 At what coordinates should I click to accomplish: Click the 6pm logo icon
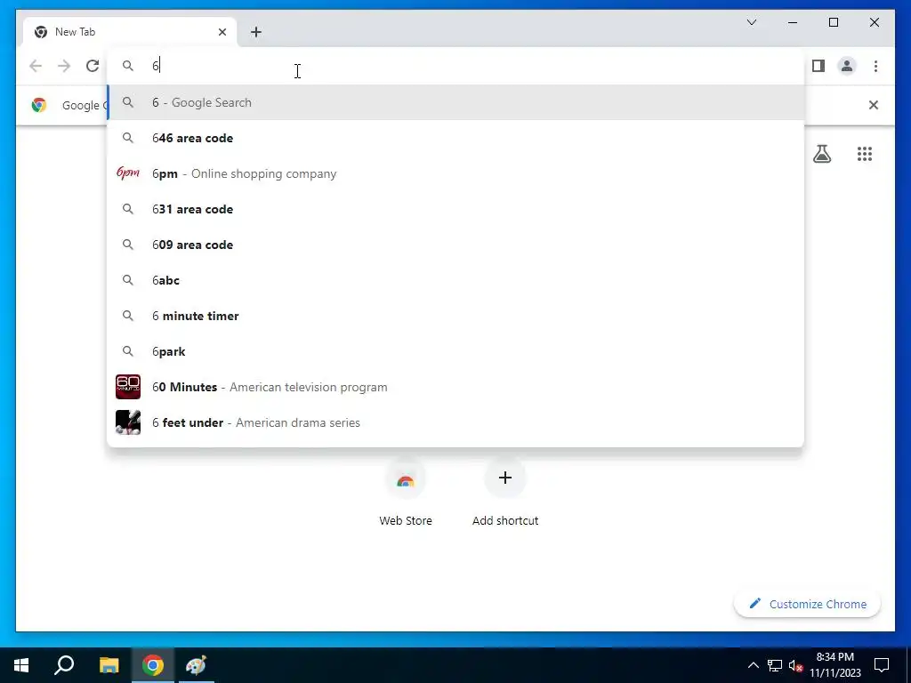(128, 173)
